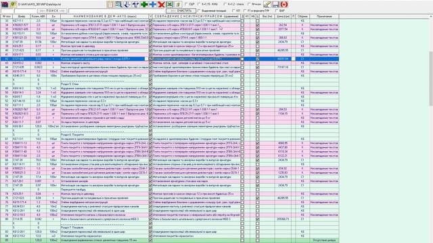
Task: Save using the floppy disk icon
Action: [x=275, y=4]
